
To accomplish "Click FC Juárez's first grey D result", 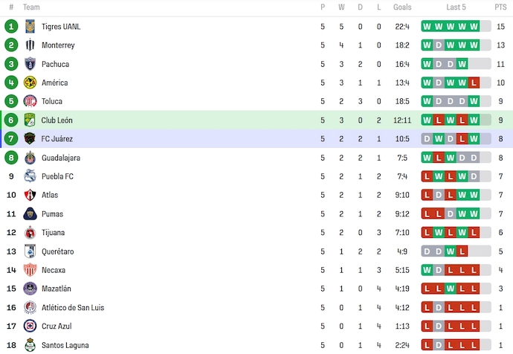I will point(427,138).
